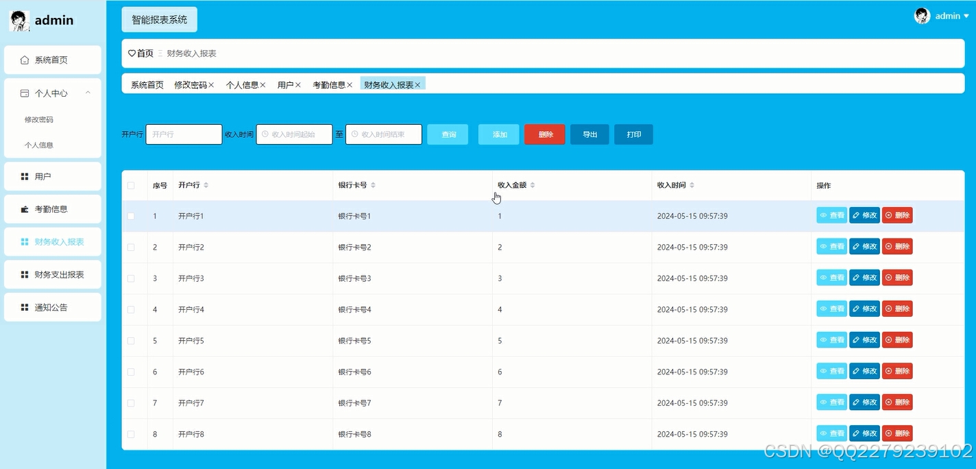Click the admin avatar in the sidebar header

(19, 21)
